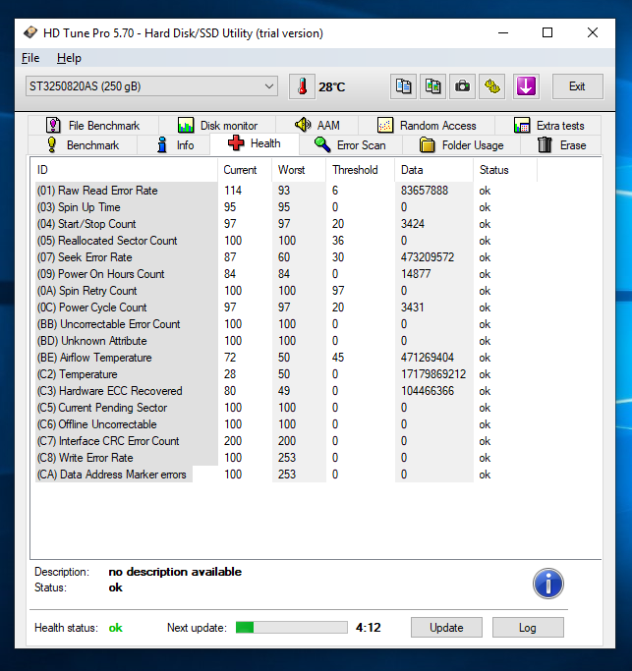This screenshot has height=671, width=632.
Task: Click the Next update progress bar
Action: 292,628
